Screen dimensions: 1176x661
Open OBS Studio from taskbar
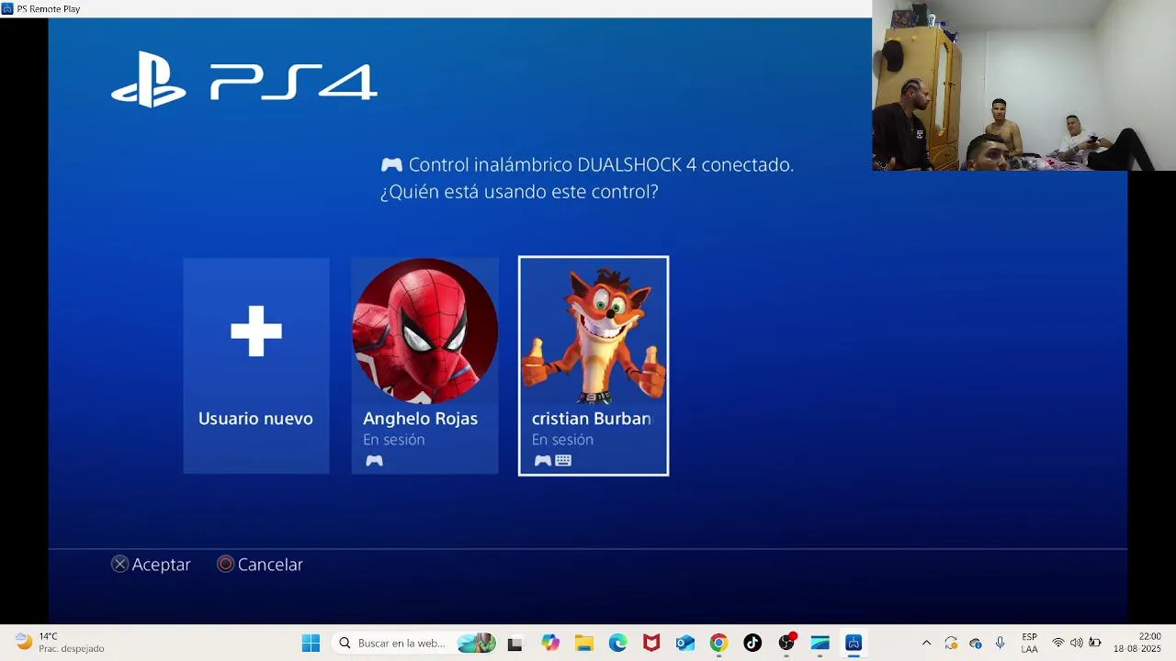(x=786, y=644)
